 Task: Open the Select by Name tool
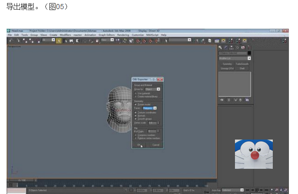tap(65, 41)
